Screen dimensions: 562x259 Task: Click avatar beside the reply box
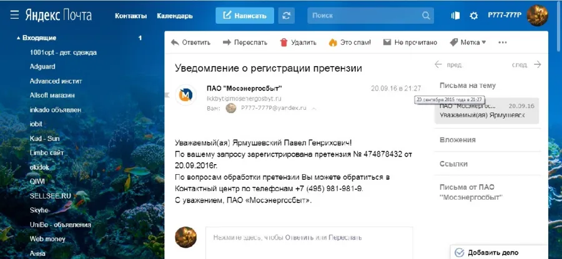185,237
